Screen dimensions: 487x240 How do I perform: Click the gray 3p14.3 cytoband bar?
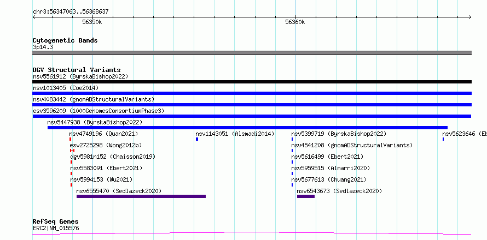tap(252, 53)
